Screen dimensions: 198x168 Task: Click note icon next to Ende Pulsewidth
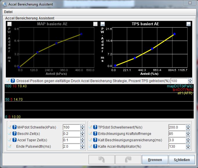click(9, 146)
